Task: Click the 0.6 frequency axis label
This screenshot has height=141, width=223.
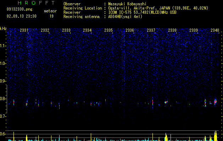Action: (x=3, y=134)
